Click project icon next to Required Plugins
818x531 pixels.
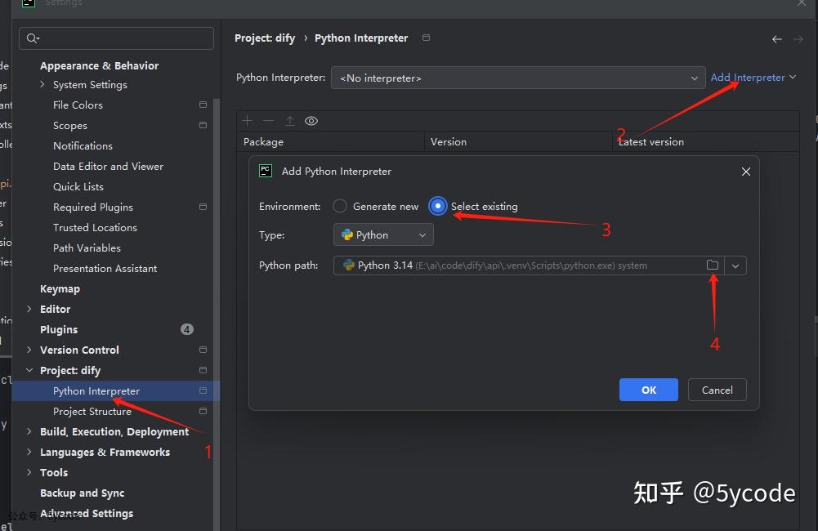tap(203, 207)
